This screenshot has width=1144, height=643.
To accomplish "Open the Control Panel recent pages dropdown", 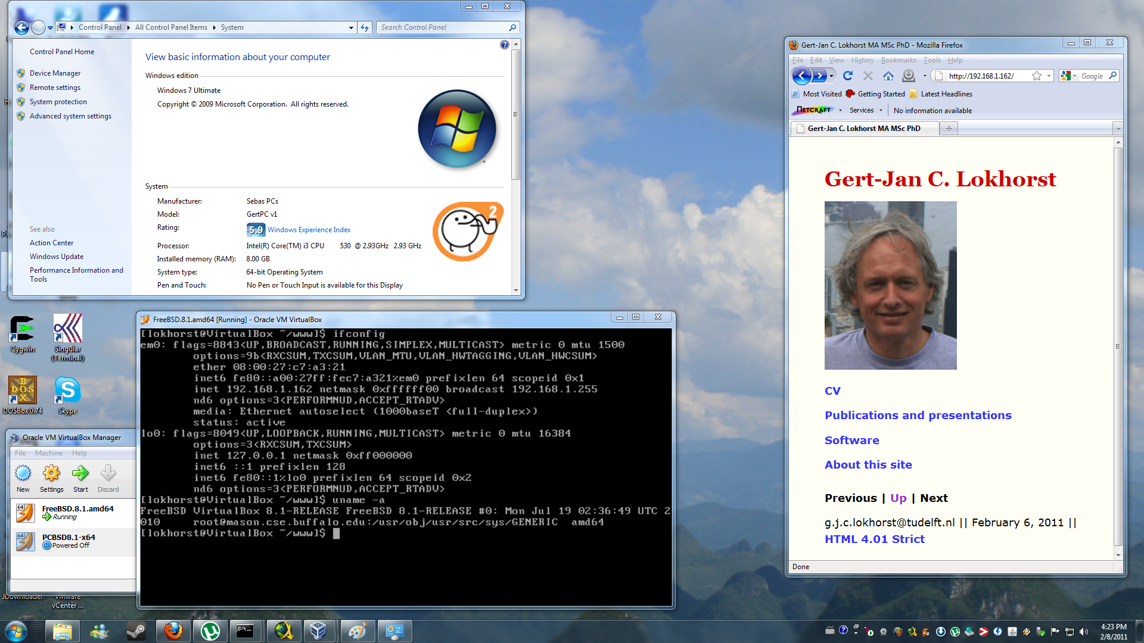I will [x=50, y=27].
